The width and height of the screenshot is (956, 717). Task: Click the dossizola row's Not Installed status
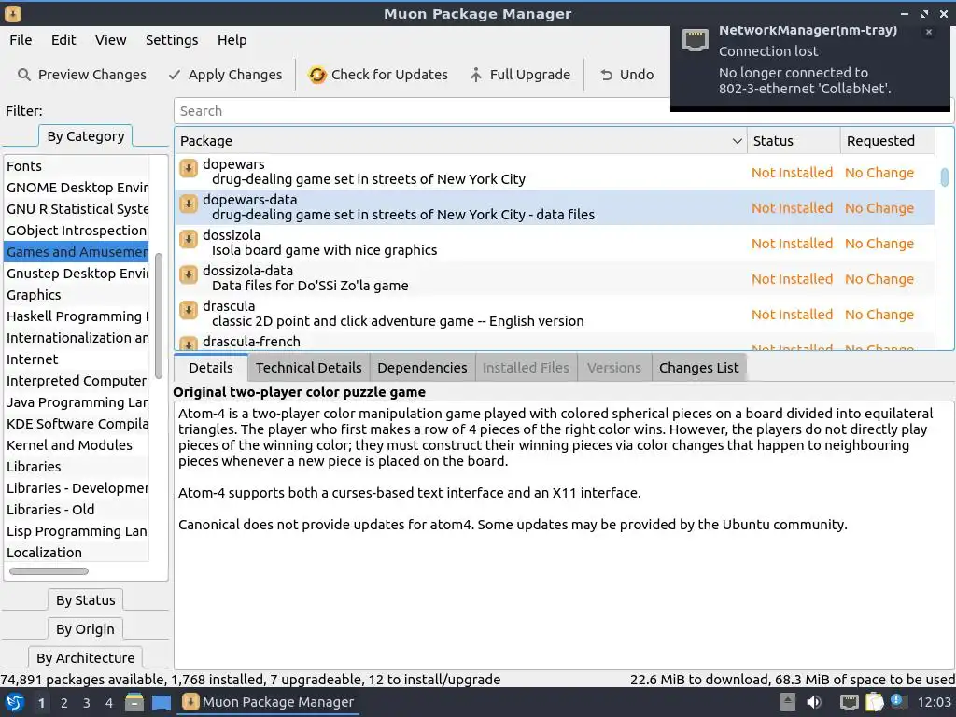[x=792, y=244]
